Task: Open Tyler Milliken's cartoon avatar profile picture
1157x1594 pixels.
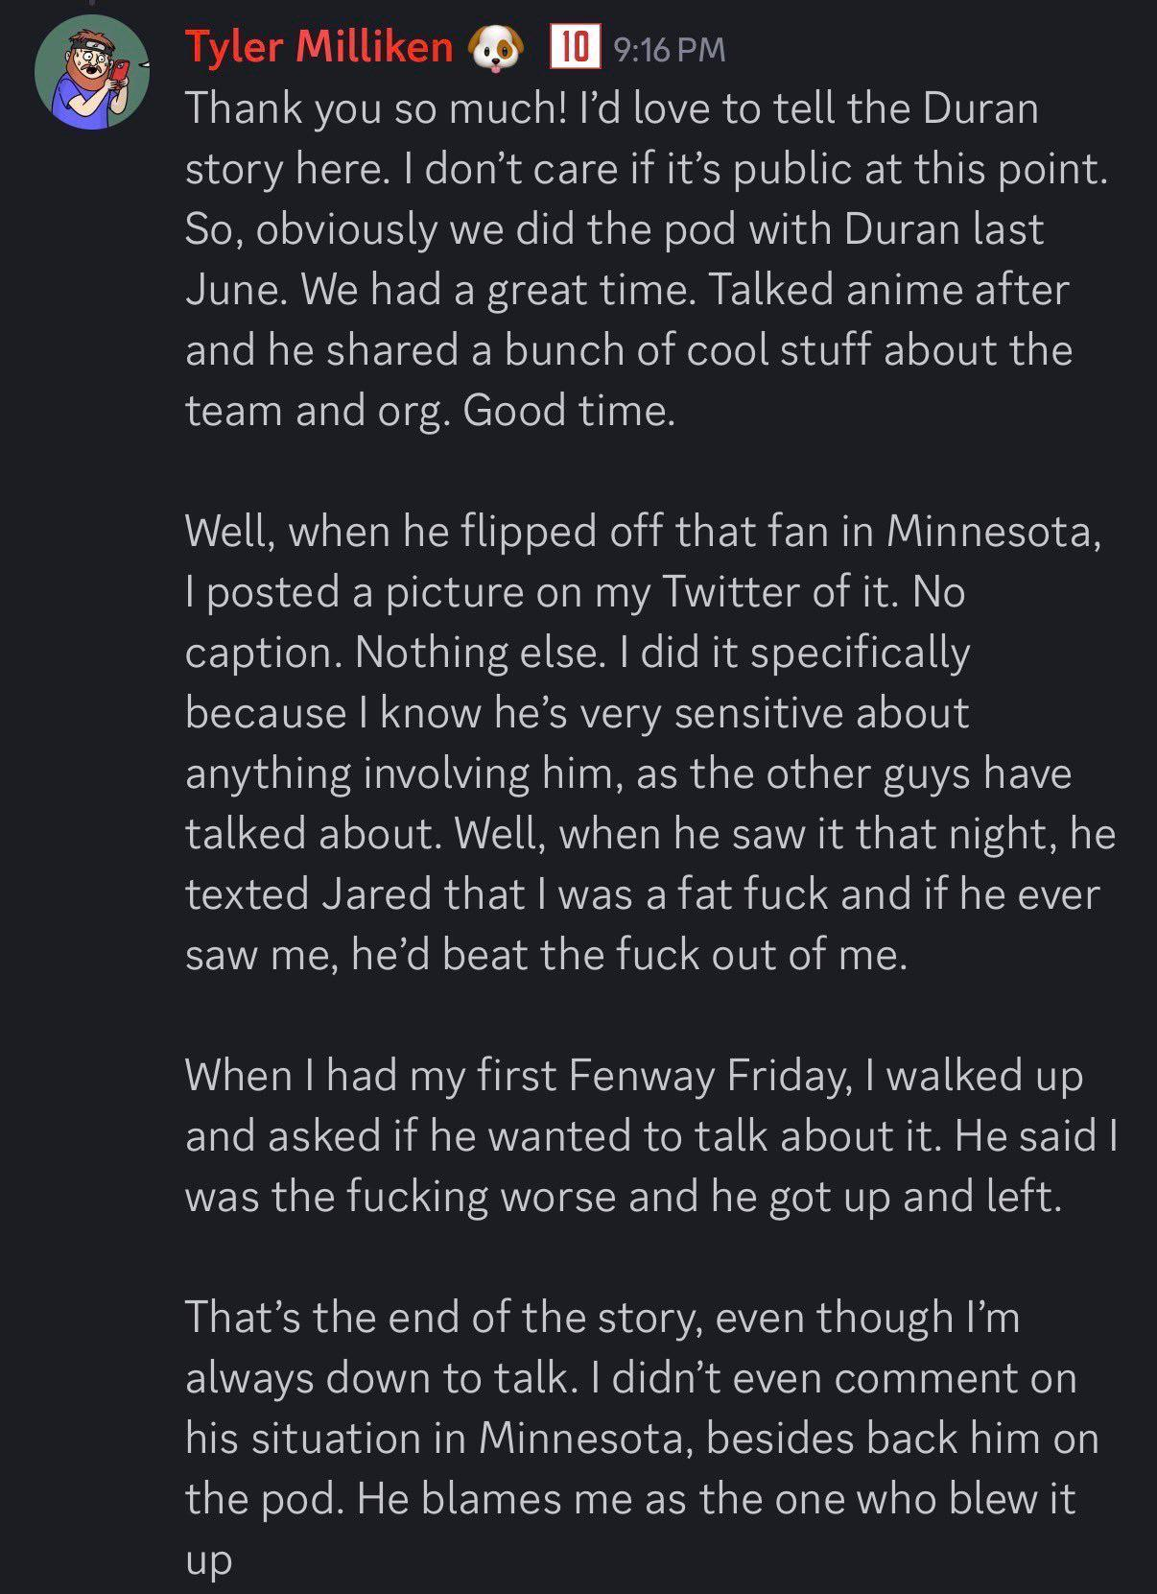Action: (x=92, y=73)
